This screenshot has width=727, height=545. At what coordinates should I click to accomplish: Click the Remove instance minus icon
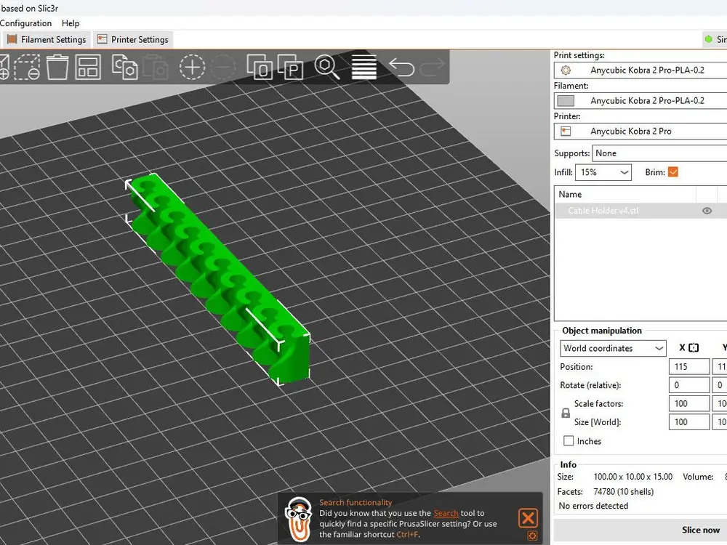coord(223,67)
